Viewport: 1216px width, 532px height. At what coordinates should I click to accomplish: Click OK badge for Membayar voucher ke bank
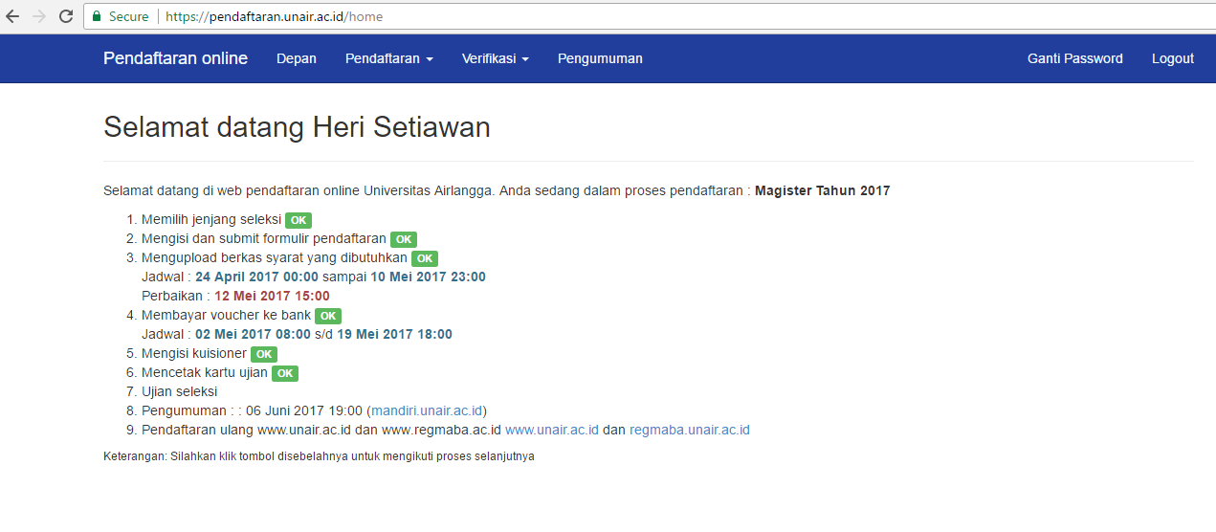point(328,316)
